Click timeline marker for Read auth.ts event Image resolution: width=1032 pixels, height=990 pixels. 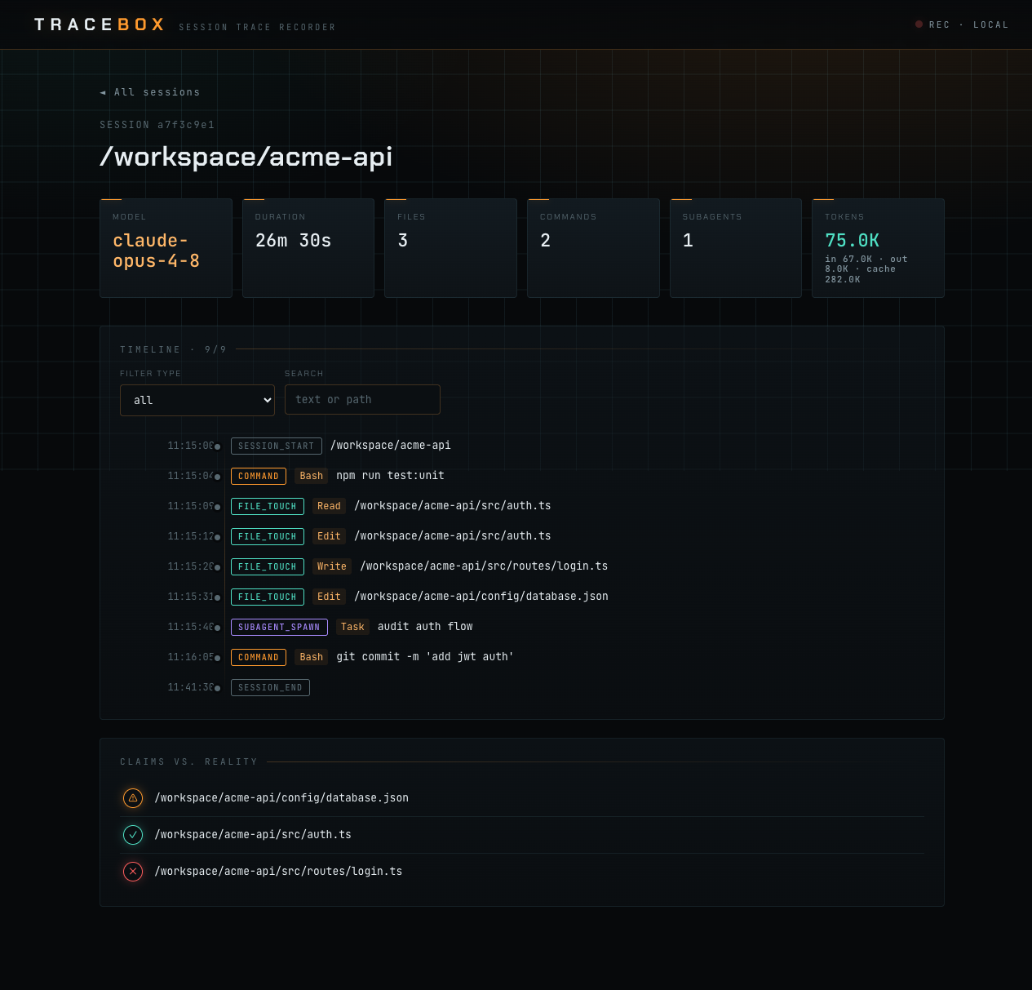click(217, 507)
